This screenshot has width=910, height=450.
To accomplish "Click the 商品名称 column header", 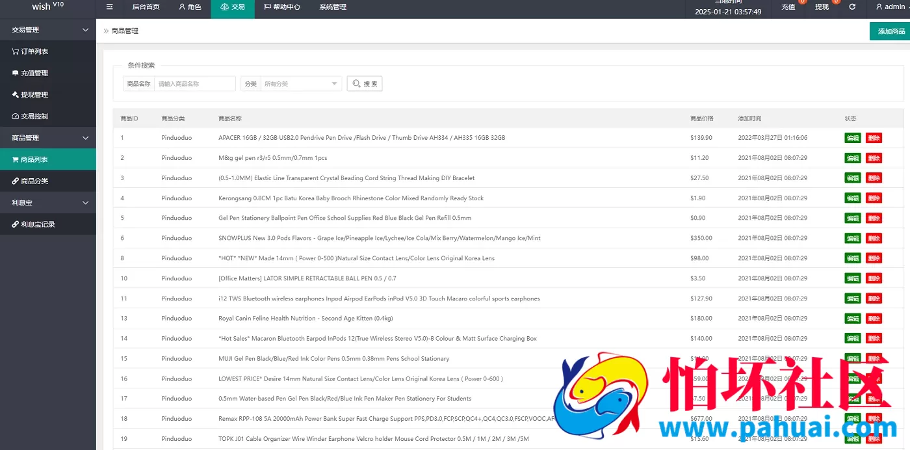I will pyautogui.click(x=230, y=118).
